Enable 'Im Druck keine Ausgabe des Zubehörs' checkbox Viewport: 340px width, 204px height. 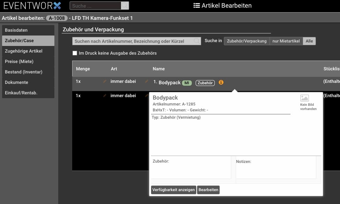pos(75,53)
